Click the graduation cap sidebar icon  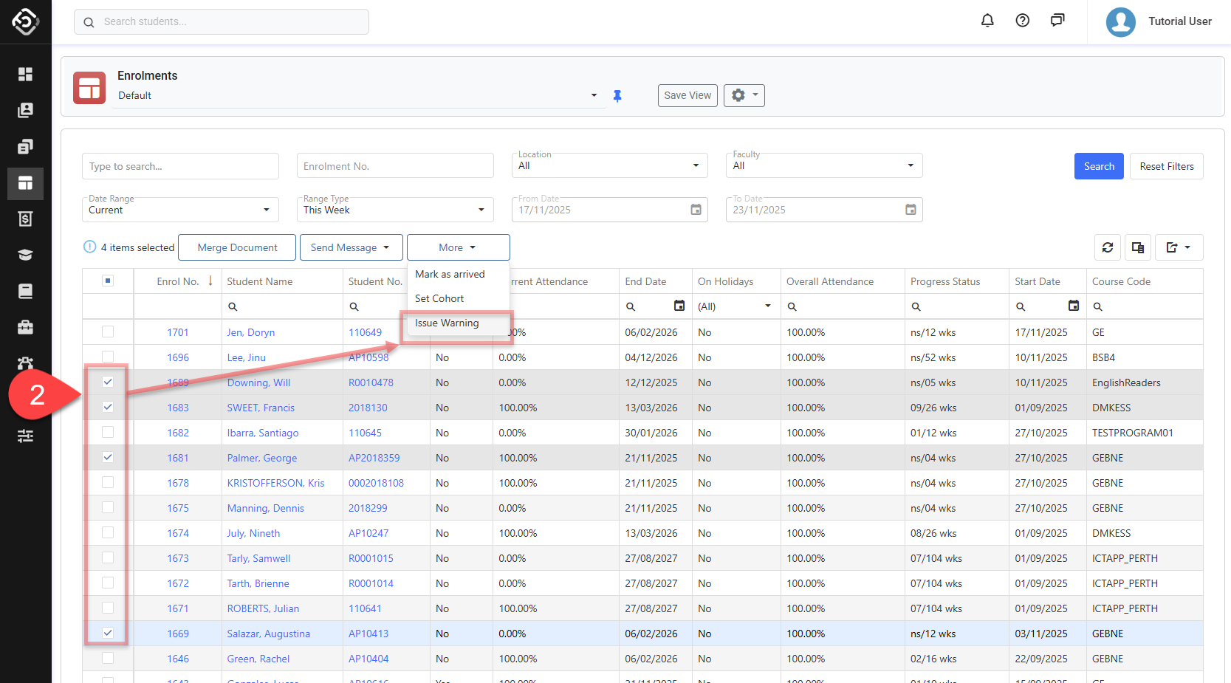[x=25, y=255]
